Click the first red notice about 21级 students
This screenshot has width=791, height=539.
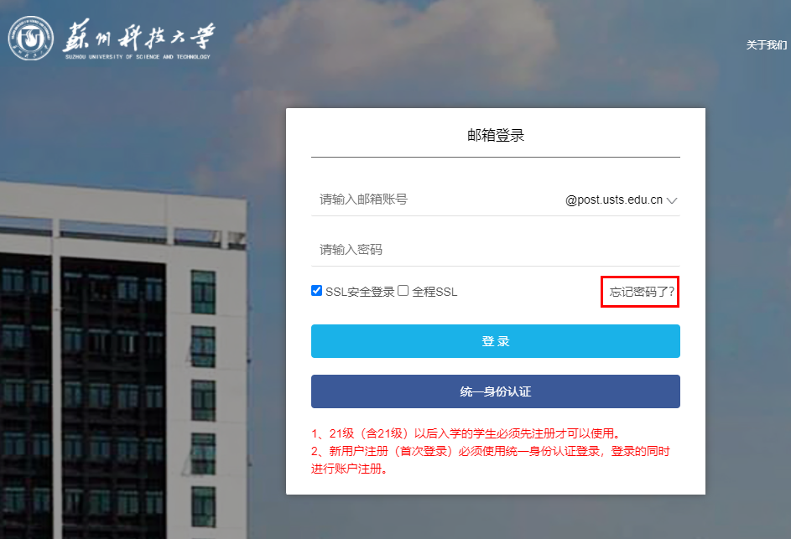466,433
